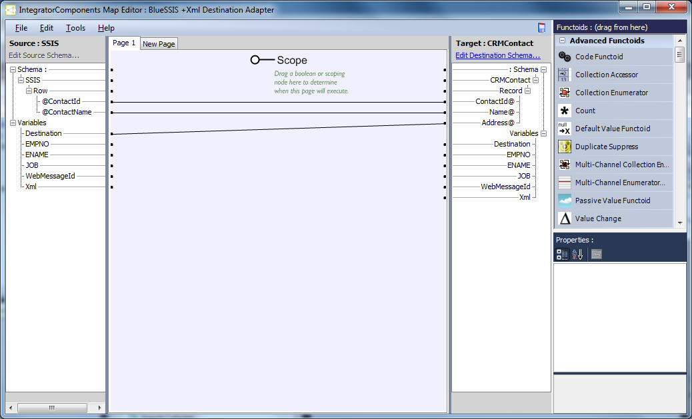Select the Passive Value Functoid icon
Screen dimensions: 692x419
(565, 201)
